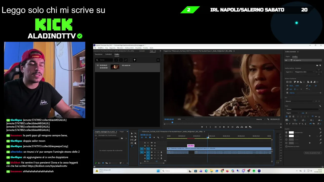The image size is (324, 182).
Task: Jump to next search result arrow
Action: [121, 60]
